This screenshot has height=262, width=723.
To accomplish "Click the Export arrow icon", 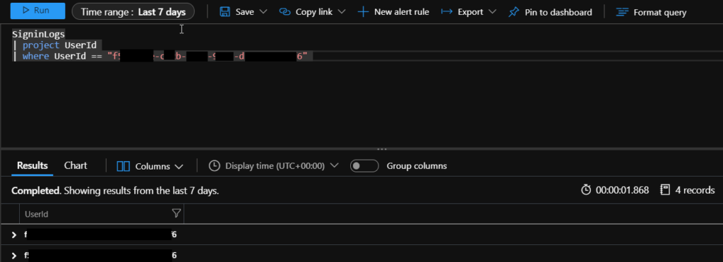I will (x=446, y=12).
